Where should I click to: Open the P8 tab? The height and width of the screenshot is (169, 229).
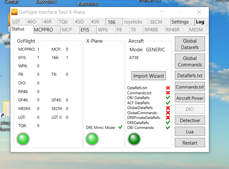pos(122,30)
